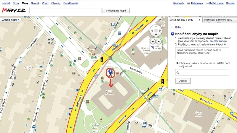Click the Odeslat button
The width and height of the screenshot is (237, 133).
[183, 81]
